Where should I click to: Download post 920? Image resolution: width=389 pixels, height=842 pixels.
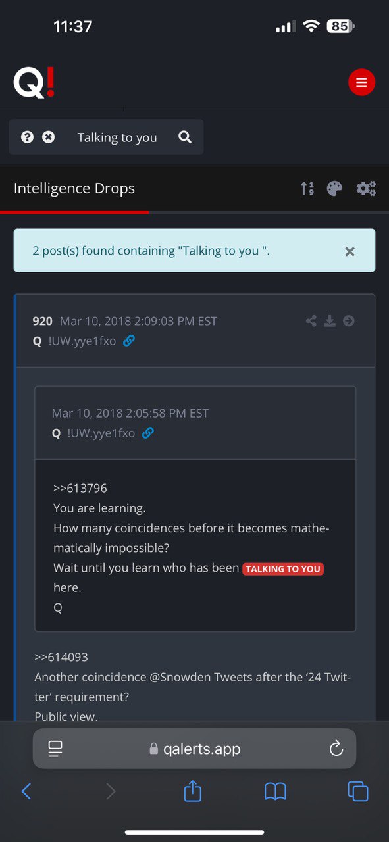point(330,321)
